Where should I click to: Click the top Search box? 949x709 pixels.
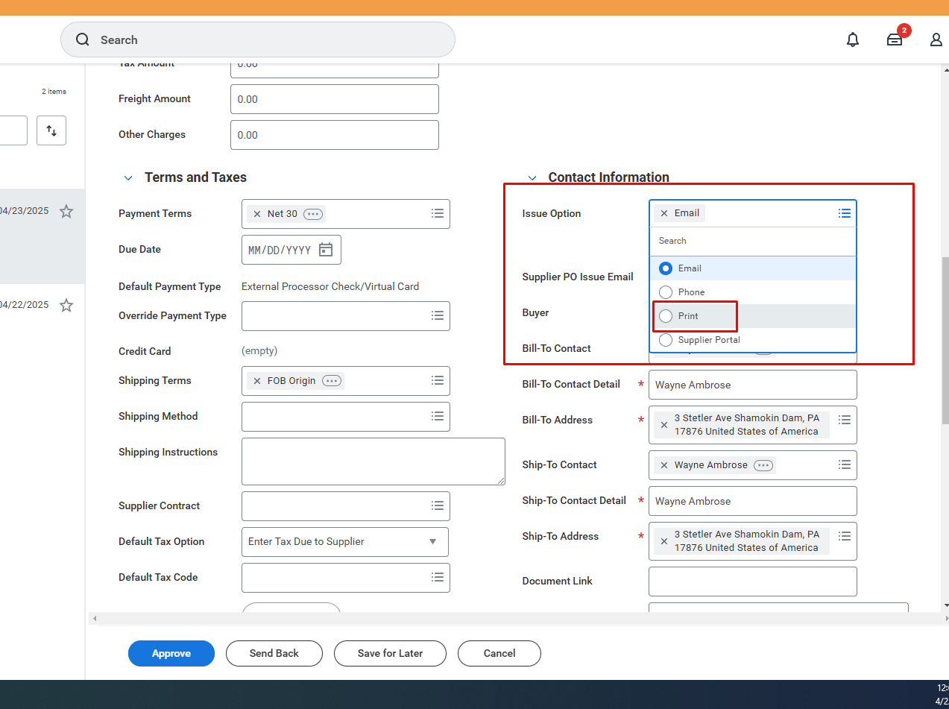point(257,40)
